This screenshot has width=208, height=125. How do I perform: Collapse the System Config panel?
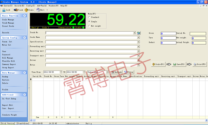[x=25, y=38]
